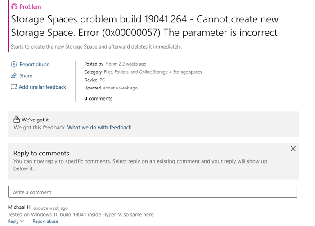Click the comment text 'Tested on Windows 10 build 19041'
315x226 pixels.
[81, 215]
